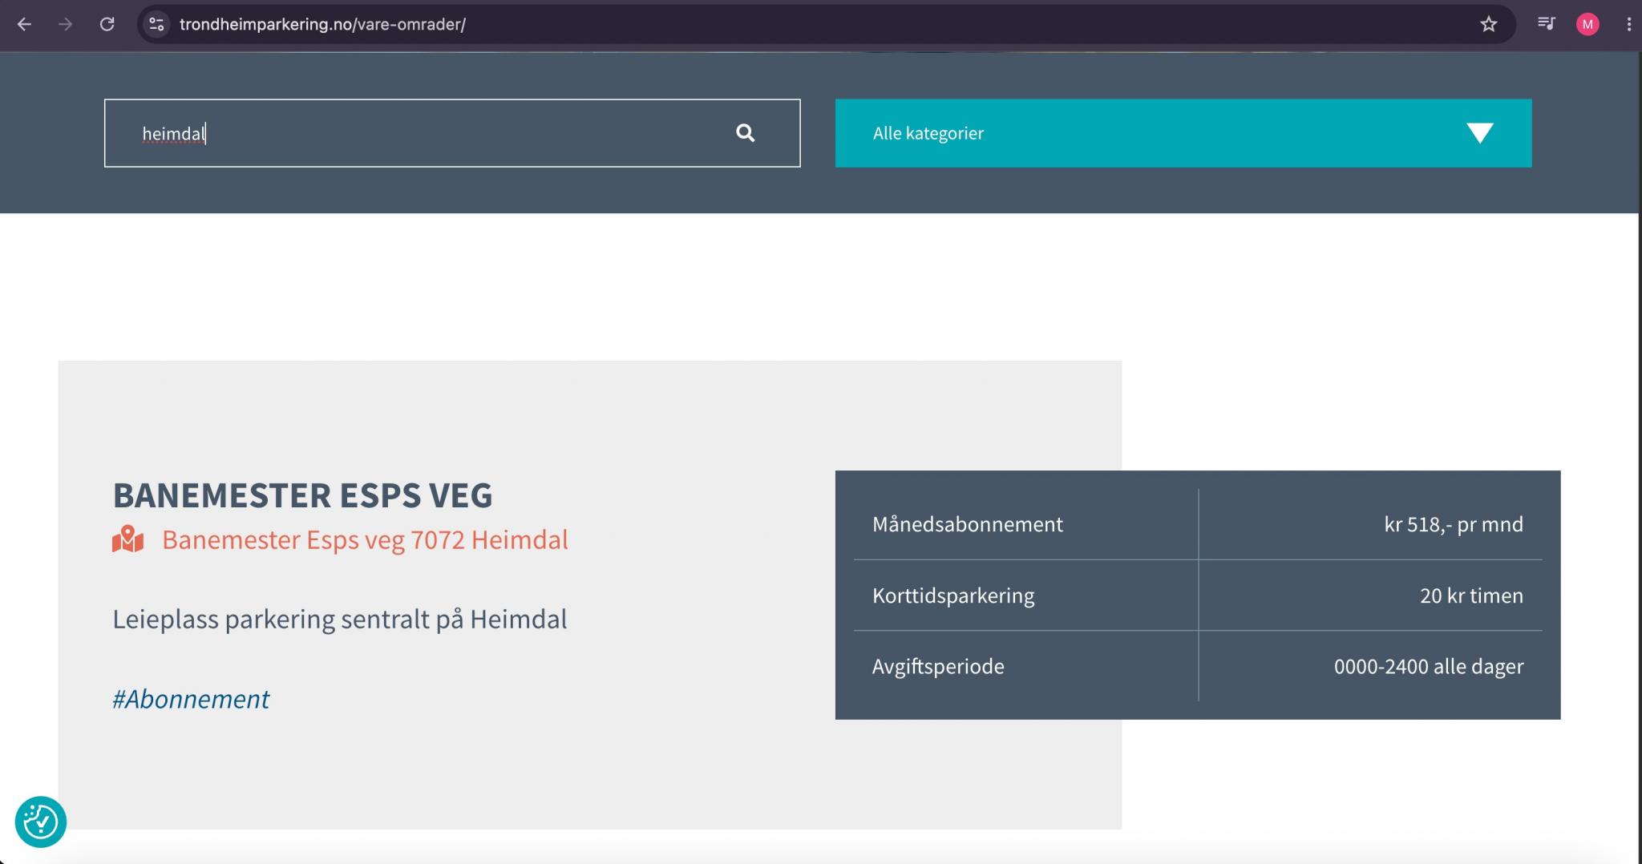Open the Chrome profile avatar M

point(1587,24)
